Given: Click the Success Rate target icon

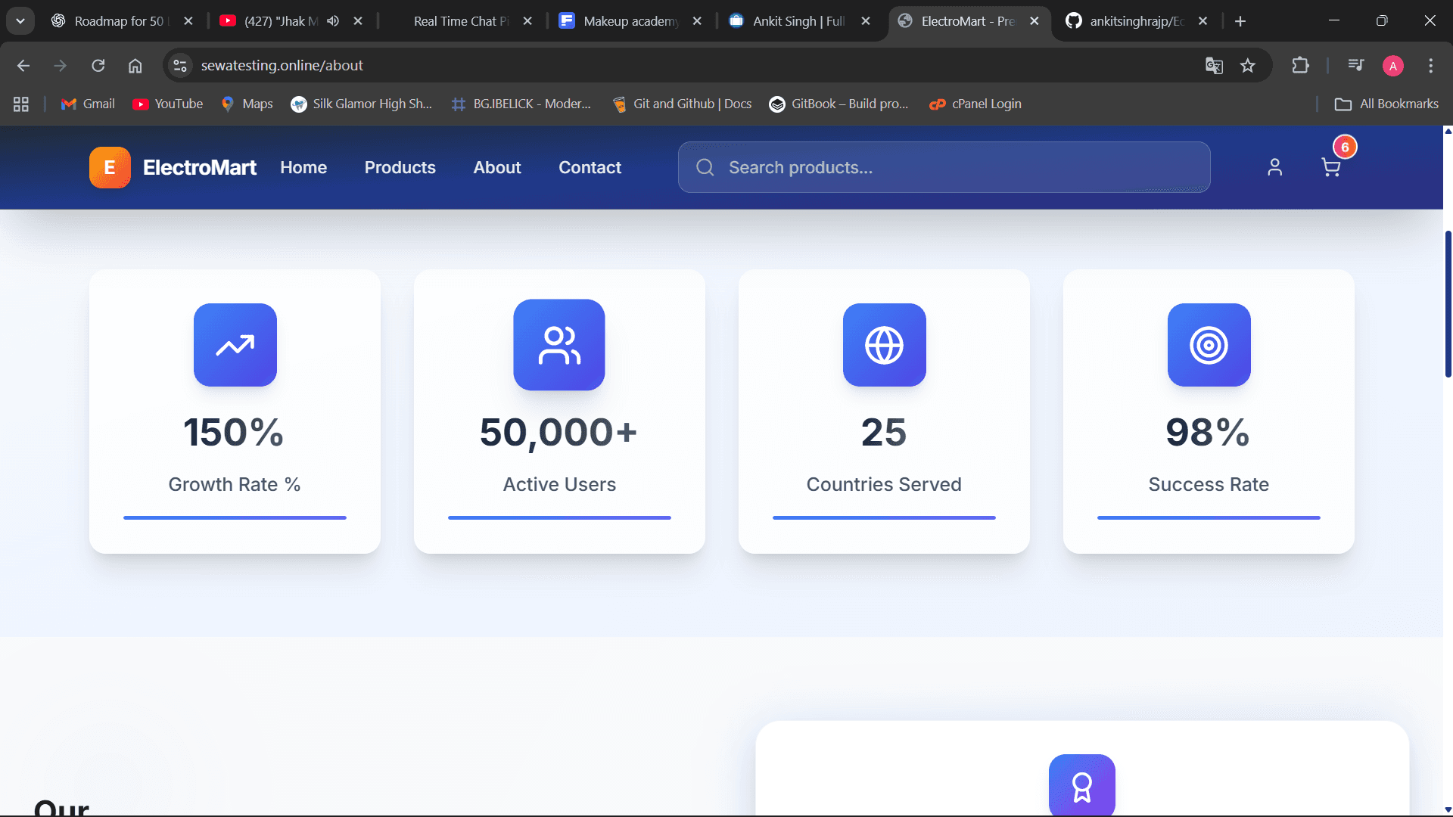Looking at the screenshot, I should [1209, 345].
